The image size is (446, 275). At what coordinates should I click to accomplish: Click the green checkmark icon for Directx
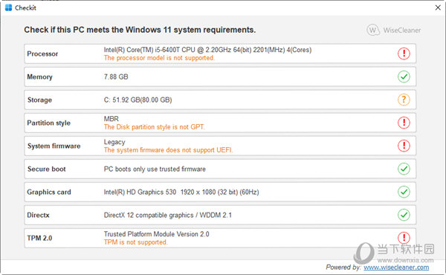coord(404,215)
